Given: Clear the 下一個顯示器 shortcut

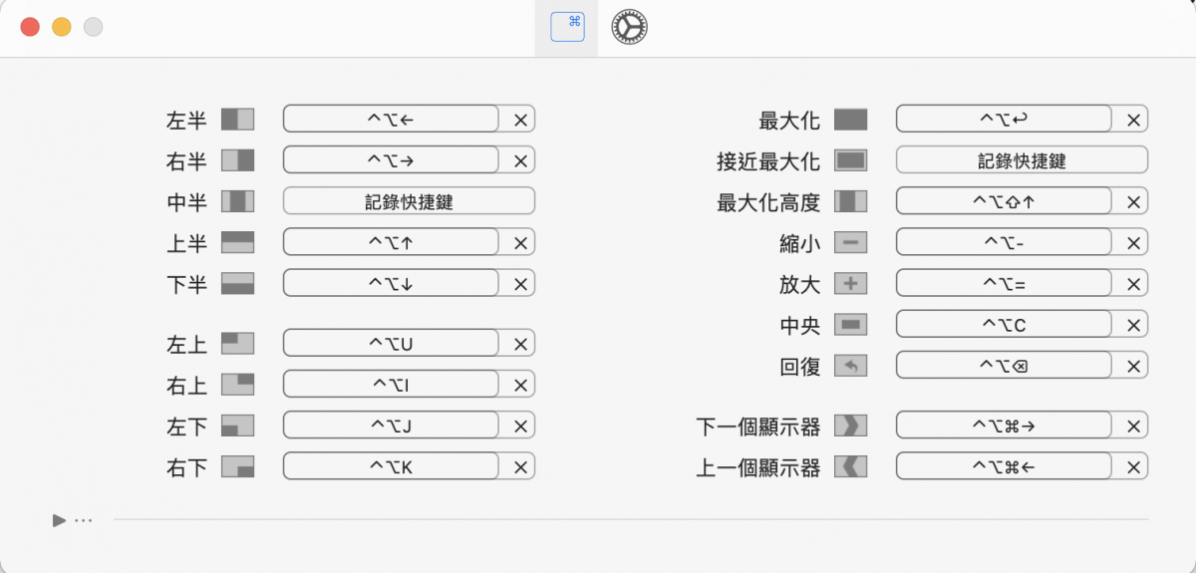Looking at the screenshot, I should pos(1133,427).
